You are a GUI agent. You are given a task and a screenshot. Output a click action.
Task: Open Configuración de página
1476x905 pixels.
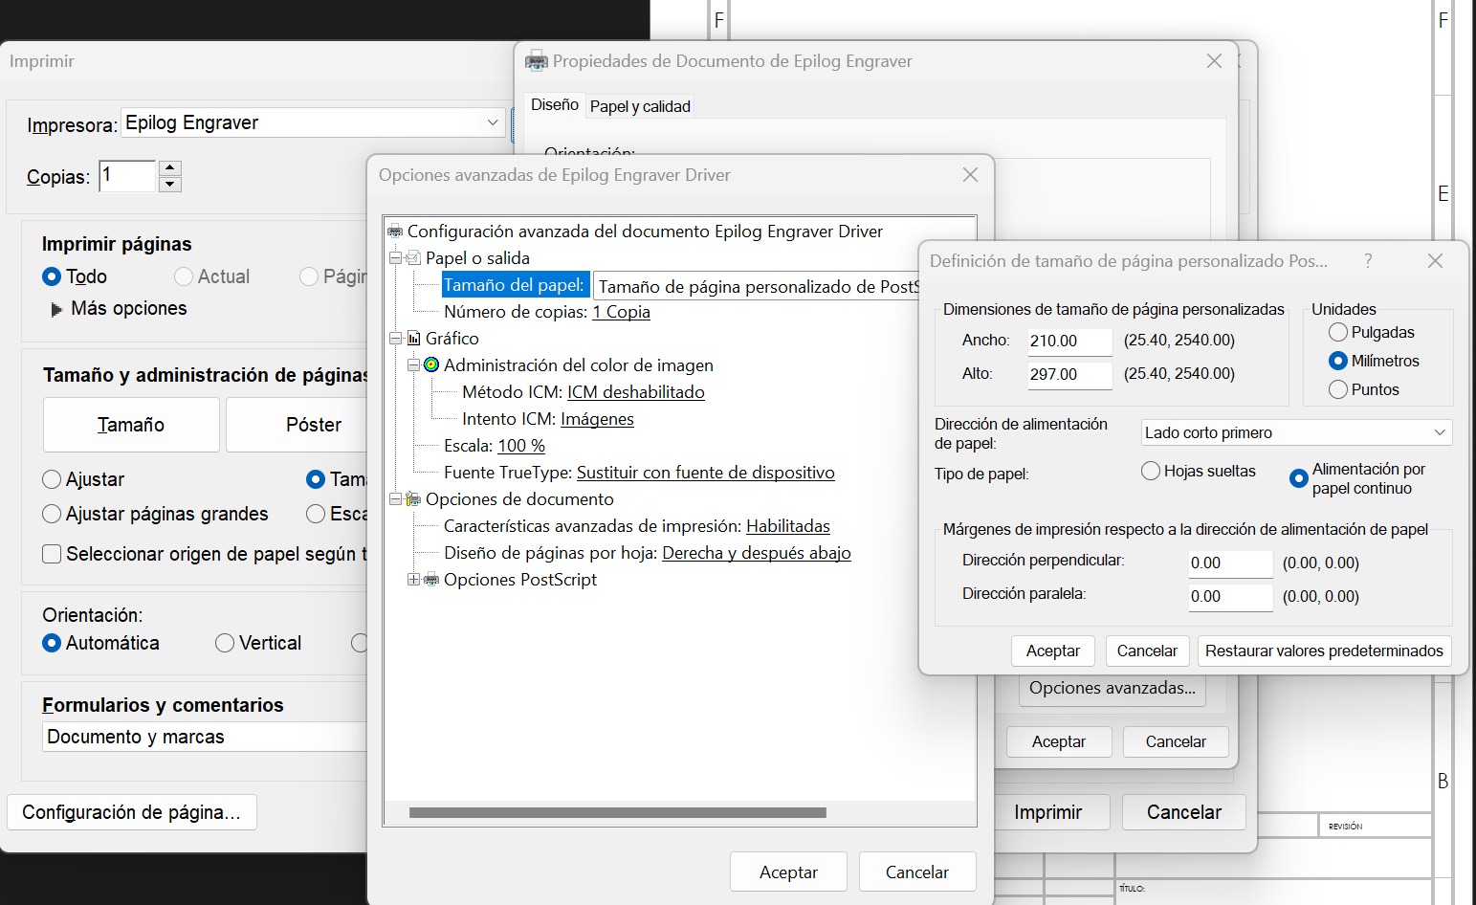[132, 812]
